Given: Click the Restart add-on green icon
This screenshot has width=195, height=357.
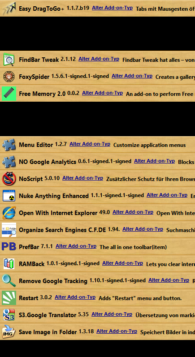Looking at the screenshot, I should point(9,298).
